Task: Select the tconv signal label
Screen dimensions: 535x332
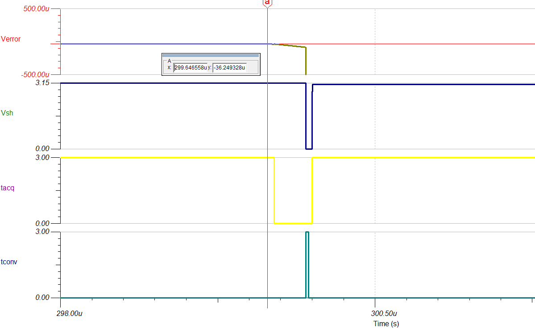Action: pyautogui.click(x=9, y=262)
